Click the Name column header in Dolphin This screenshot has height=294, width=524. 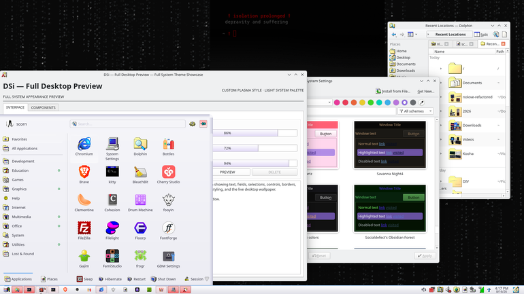pos(464,52)
